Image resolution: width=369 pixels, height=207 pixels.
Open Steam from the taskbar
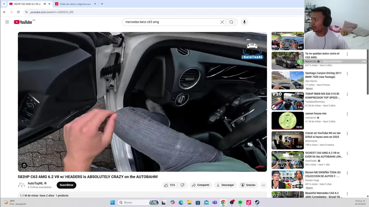pyautogui.click(x=257, y=202)
